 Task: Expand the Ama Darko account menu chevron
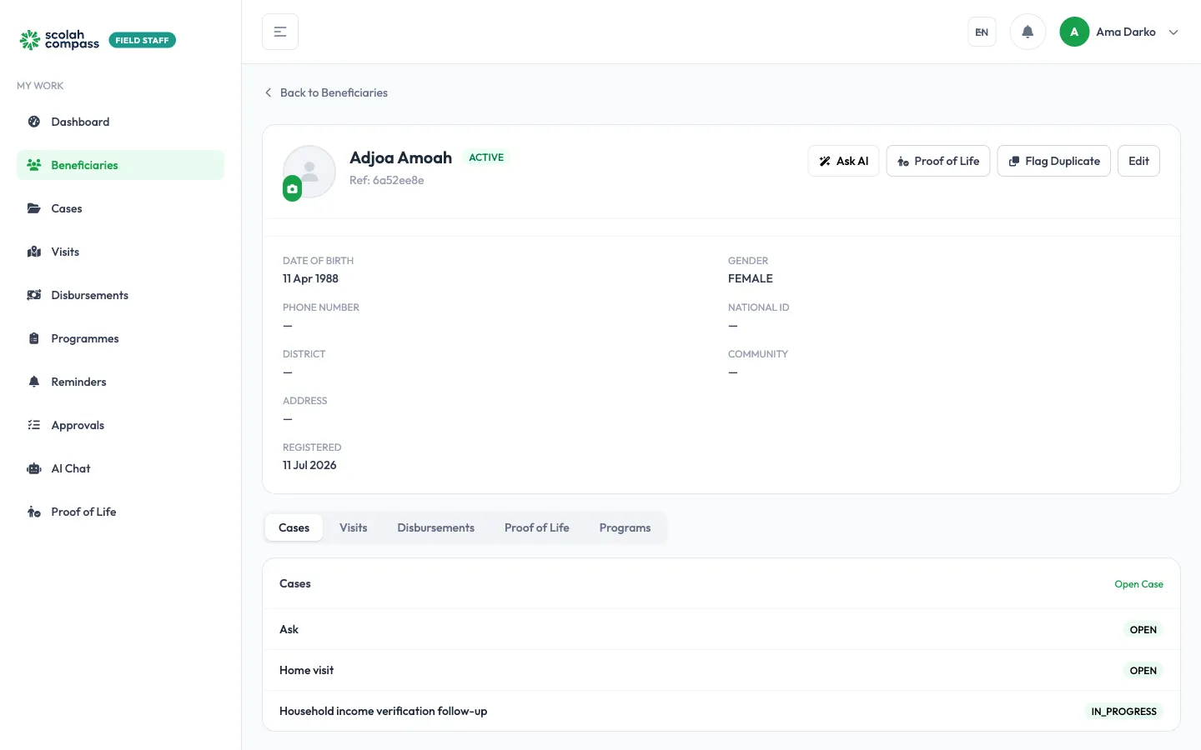1173,32
